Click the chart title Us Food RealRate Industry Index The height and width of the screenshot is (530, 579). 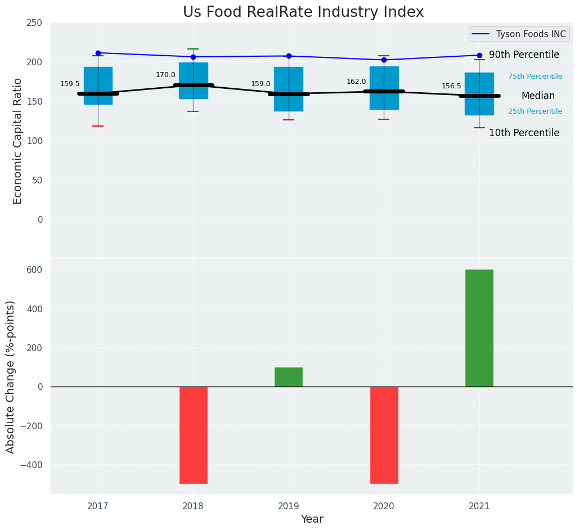[303, 12]
